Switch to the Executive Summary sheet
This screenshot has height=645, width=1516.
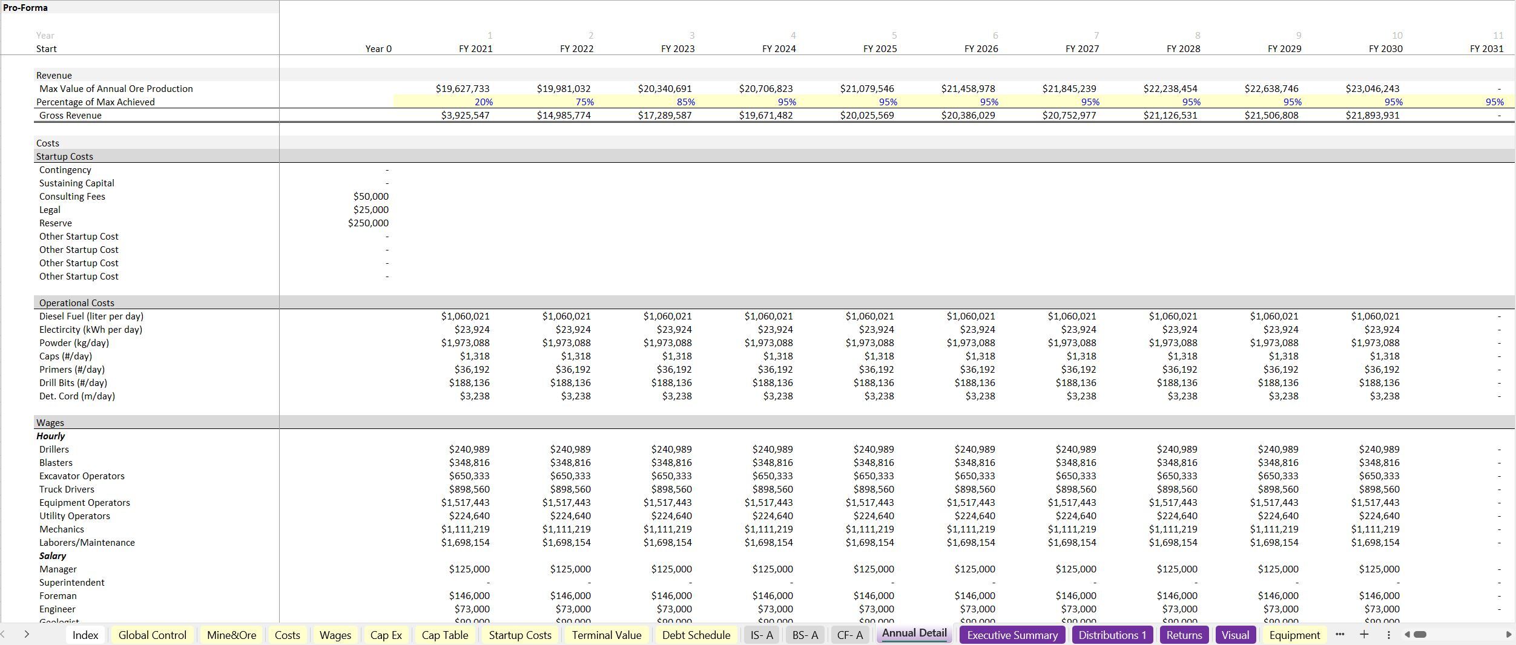(1012, 635)
